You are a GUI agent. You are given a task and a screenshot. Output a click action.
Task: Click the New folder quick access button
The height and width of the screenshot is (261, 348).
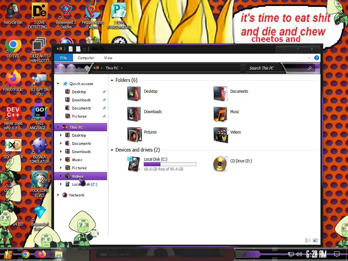click(x=78, y=49)
